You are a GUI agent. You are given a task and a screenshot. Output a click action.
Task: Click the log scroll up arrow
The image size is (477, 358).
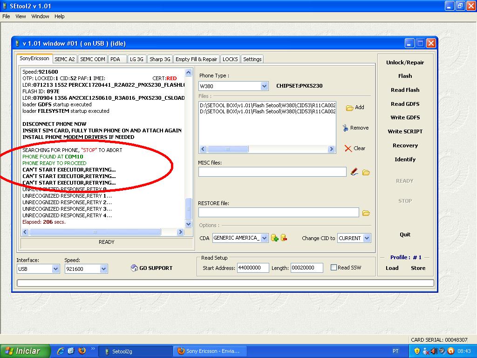pyautogui.click(x=188, y=72)
